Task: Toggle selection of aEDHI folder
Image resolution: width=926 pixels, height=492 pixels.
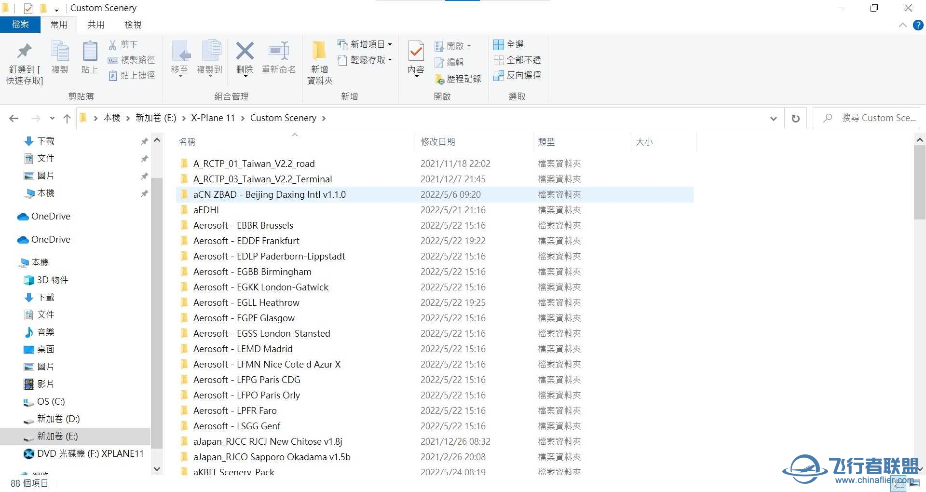Action: click(x=205, y=210)
